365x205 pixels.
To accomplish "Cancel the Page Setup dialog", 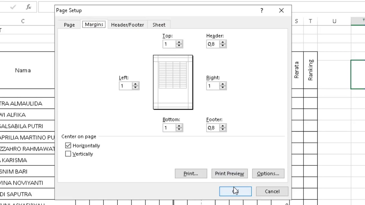I will pos(272,191).
